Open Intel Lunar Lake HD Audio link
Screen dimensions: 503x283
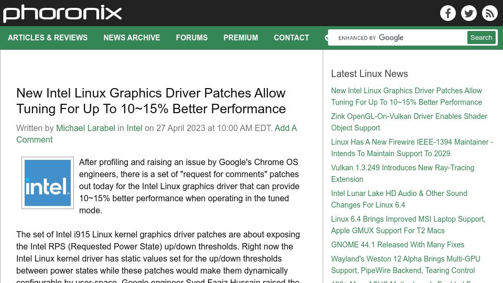399,199
